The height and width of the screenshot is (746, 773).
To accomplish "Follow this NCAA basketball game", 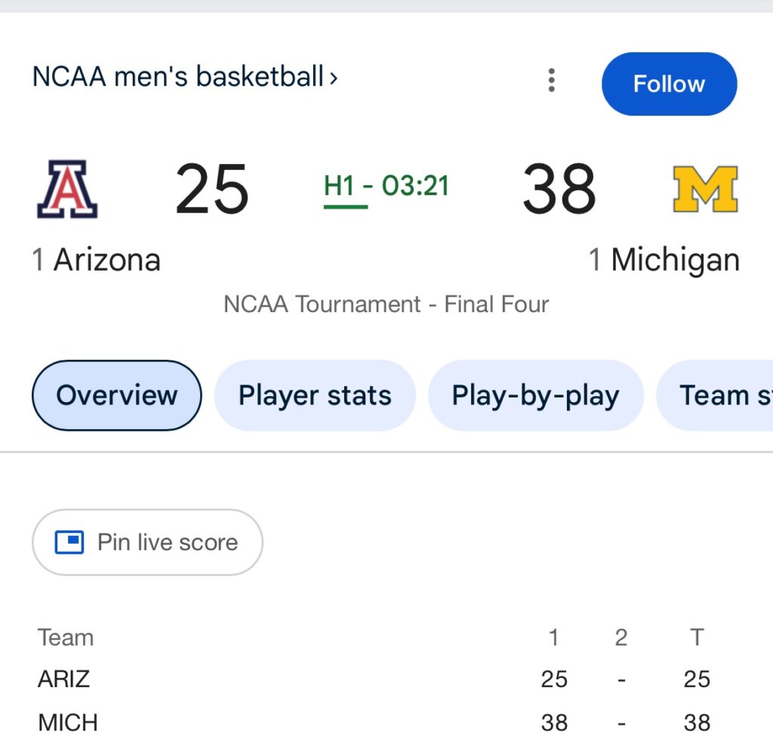I will [x=669, y=84].
